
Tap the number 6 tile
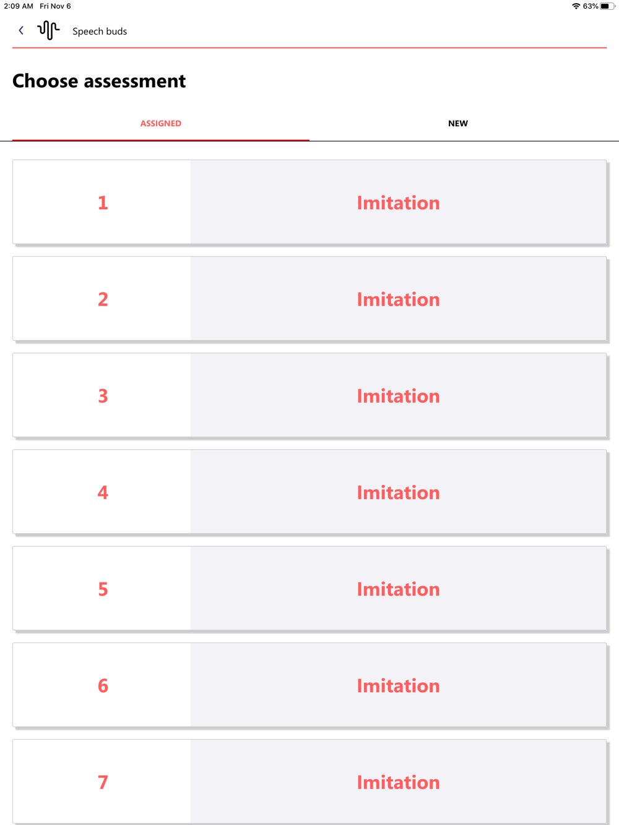pyautogui.click(x=103, y=685)
